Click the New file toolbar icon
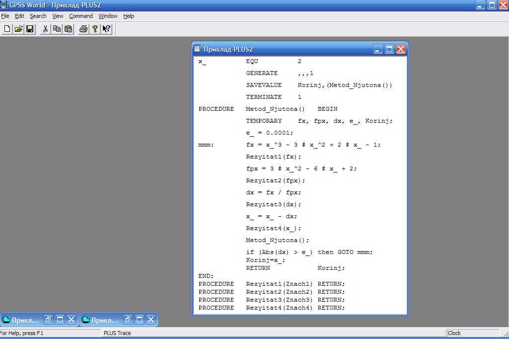This screenshot has height=339, width=509. (7, 29)
